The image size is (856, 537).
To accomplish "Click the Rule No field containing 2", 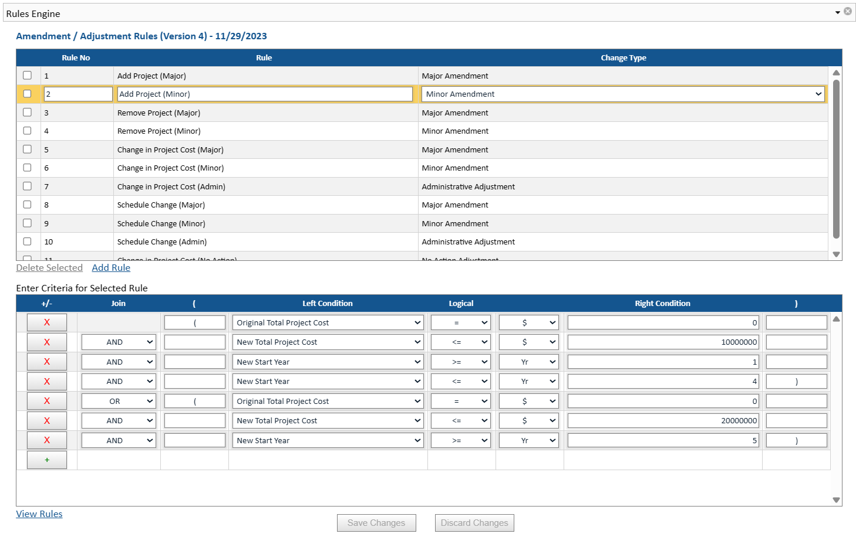I will [x=78, y=94].
